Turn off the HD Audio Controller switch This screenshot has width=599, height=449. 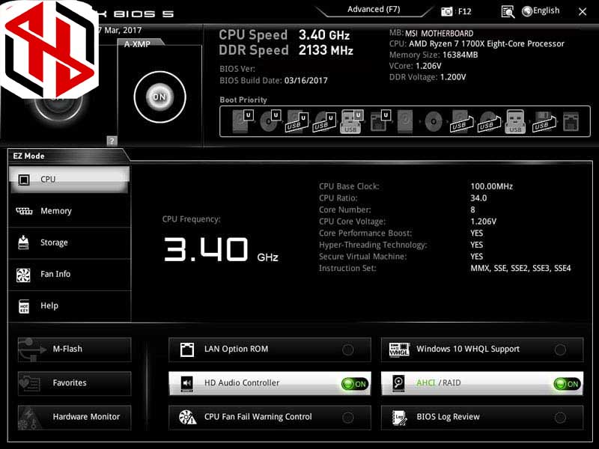[x=354, y=384]
